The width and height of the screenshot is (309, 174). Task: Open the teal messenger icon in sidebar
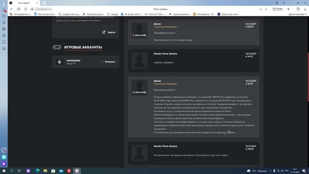[x=4, y=157]
